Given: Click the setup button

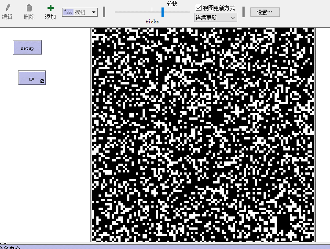Looking at the screenshot, I should pyautogui.click(x=27, y=48).
